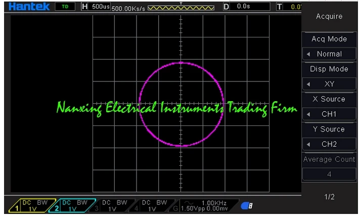Click the waveform memory overview bar
Screen dimensions: 360x217
(181, 8)
